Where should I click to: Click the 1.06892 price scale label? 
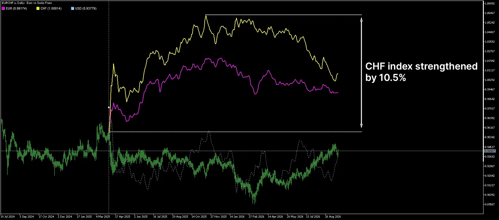(x=490, y=4)
